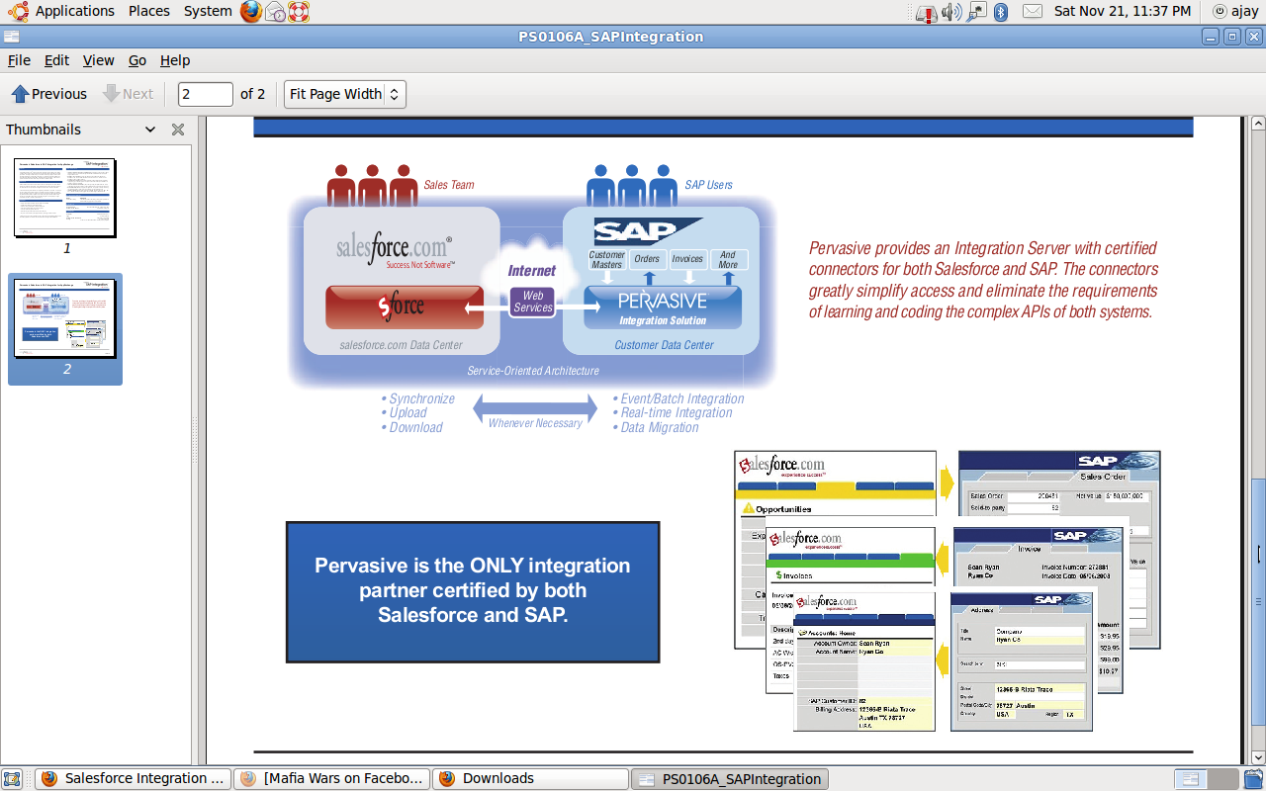This screenshot has width=1266, height=791.
Task: Go to the Previous page
Action: coord(49,94)
